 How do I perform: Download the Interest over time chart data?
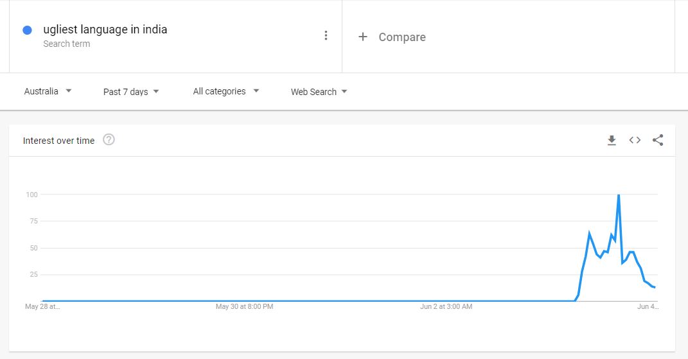612,141
